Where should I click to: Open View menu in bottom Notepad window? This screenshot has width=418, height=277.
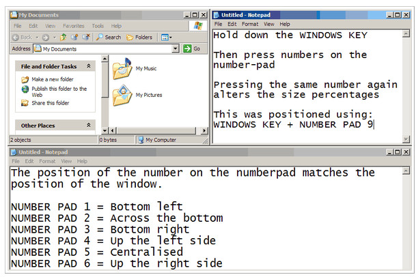tap(66, 161)
